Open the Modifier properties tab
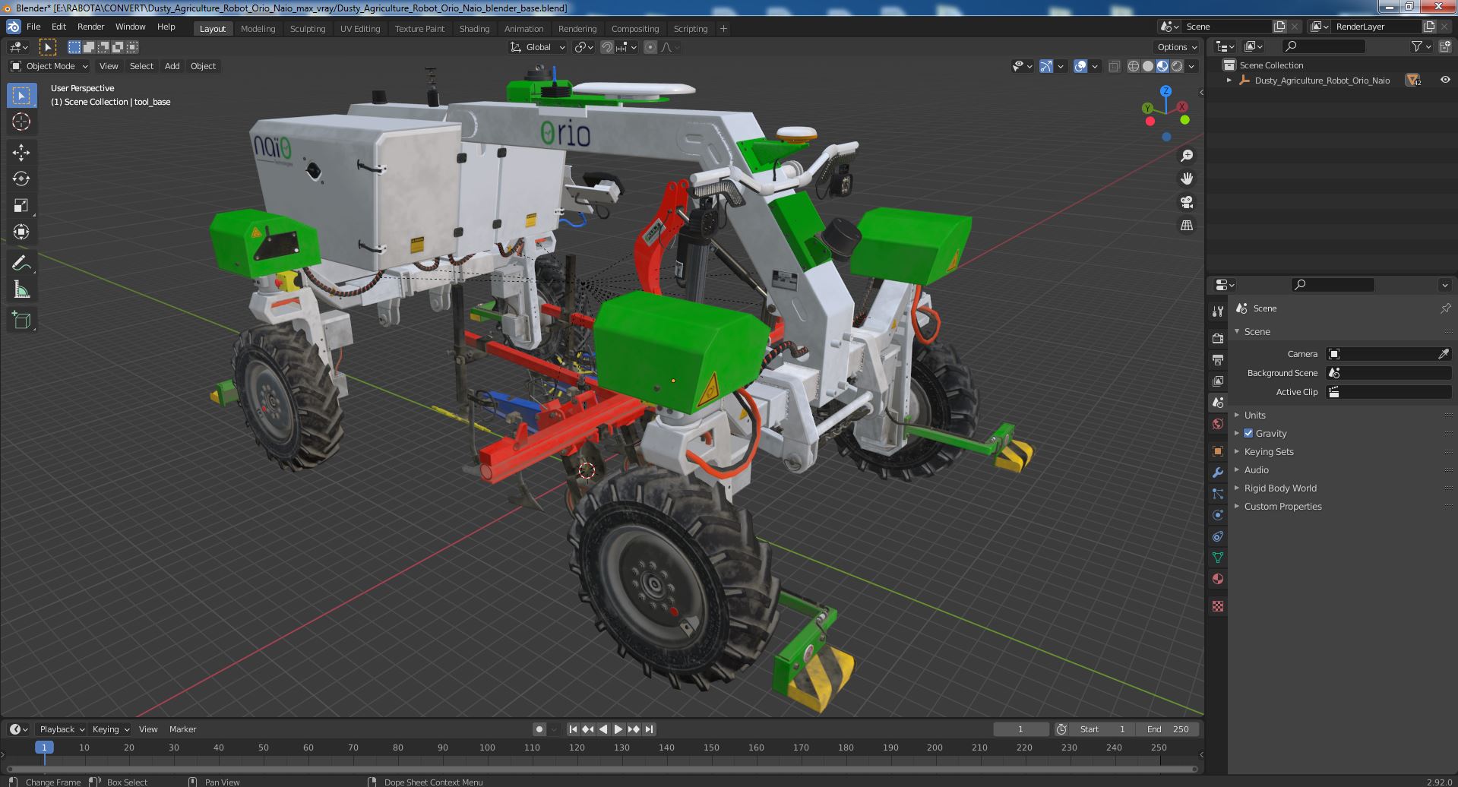Screen dimensions: 1458x787 point(1218,473)
